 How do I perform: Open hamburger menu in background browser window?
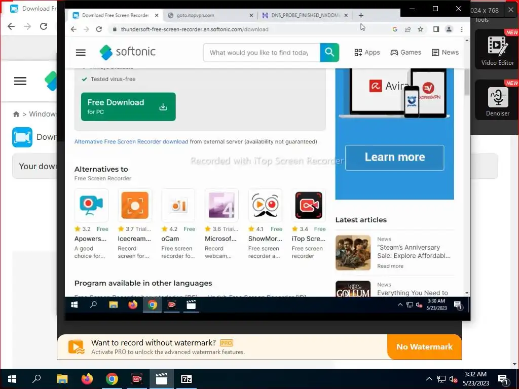[x=20, y=81]
